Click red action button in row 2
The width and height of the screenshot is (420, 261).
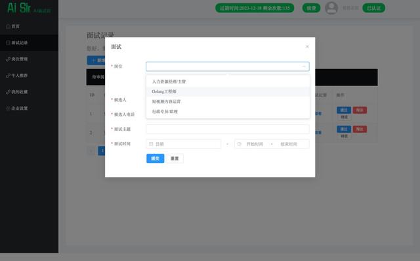click(x=360, y=129)
